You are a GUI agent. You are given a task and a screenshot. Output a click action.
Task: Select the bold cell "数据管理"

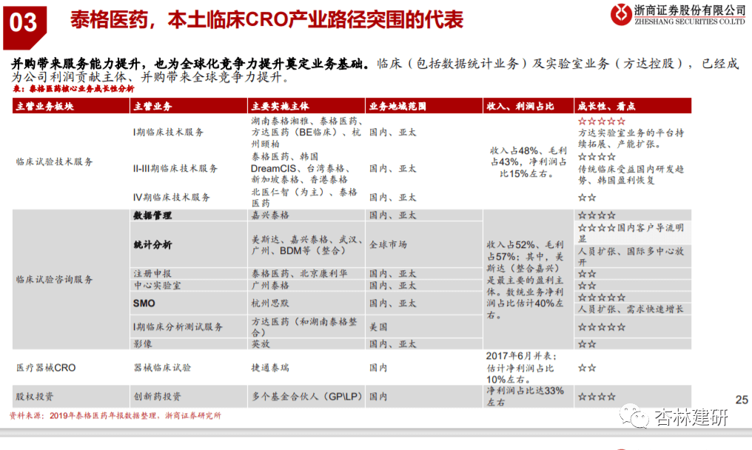pyautogui.click(x=152, y=215)
